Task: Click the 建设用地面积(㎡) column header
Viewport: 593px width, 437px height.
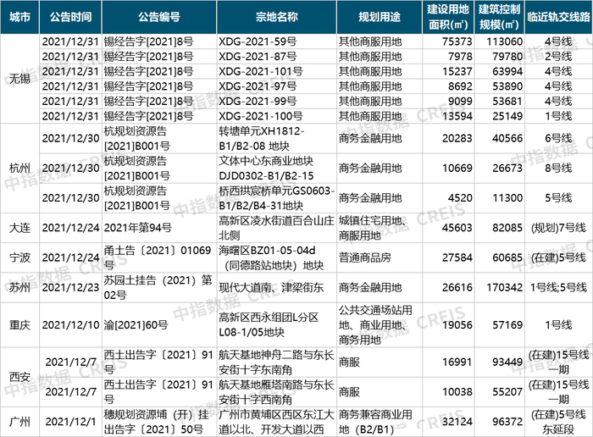Action: [x=448, y=17]
